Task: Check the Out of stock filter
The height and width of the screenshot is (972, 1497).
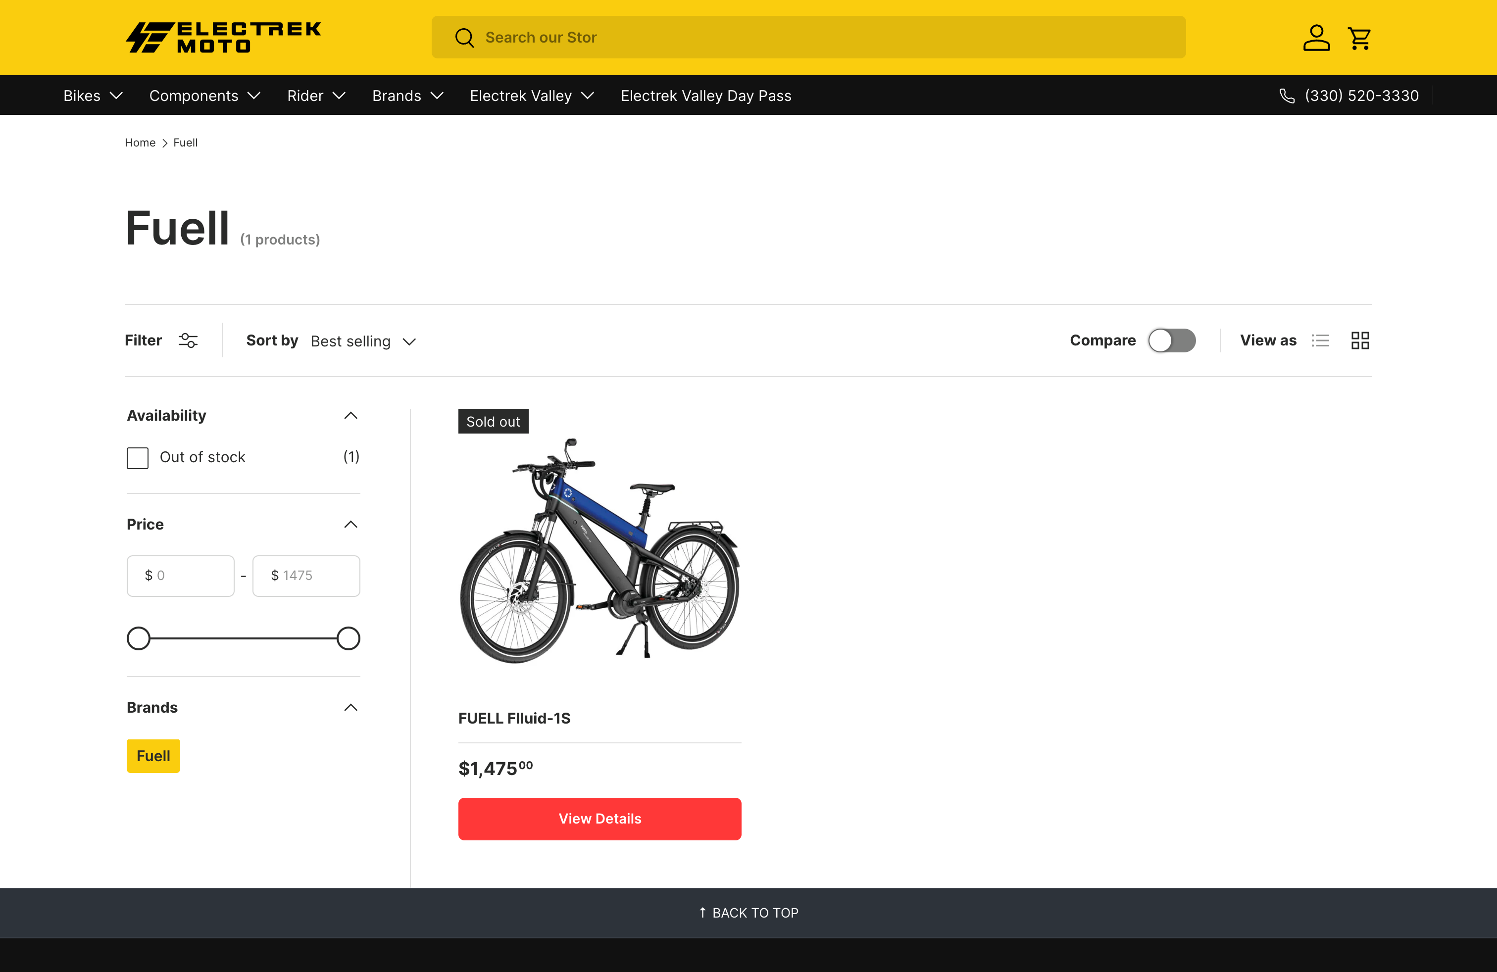Action: pyautogui.click(x=137, y=458)
